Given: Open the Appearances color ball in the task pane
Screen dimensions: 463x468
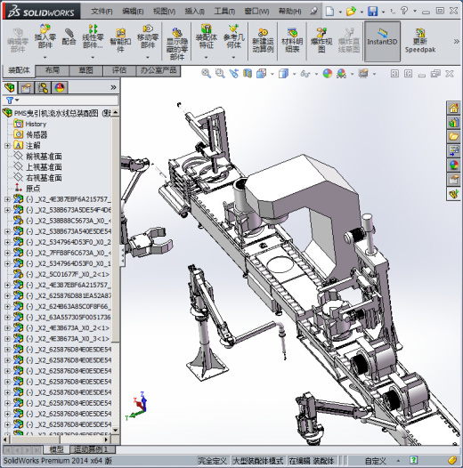Looking at the screenshot, I should click(454, 165).
